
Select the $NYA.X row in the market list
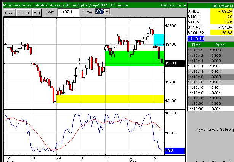[210, 27]
